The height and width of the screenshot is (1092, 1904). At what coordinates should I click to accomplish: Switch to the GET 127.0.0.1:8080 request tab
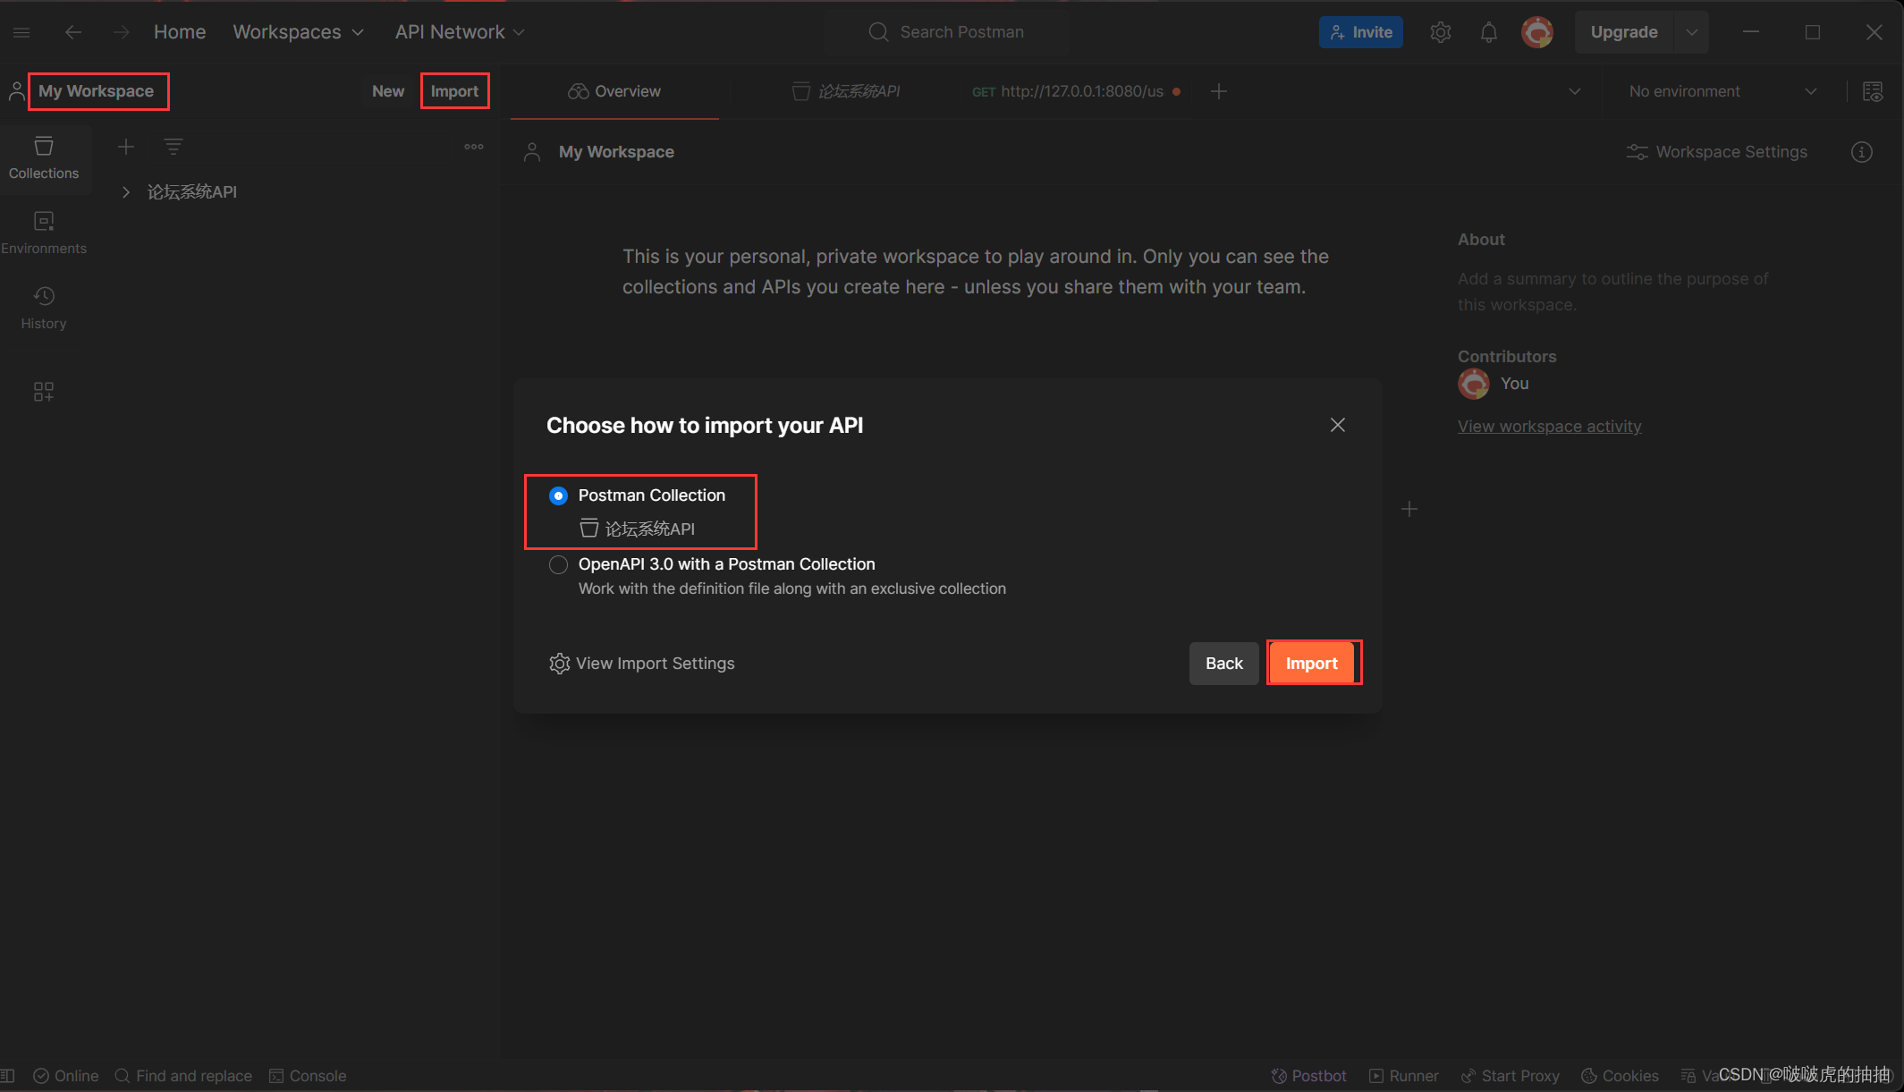1076,91
